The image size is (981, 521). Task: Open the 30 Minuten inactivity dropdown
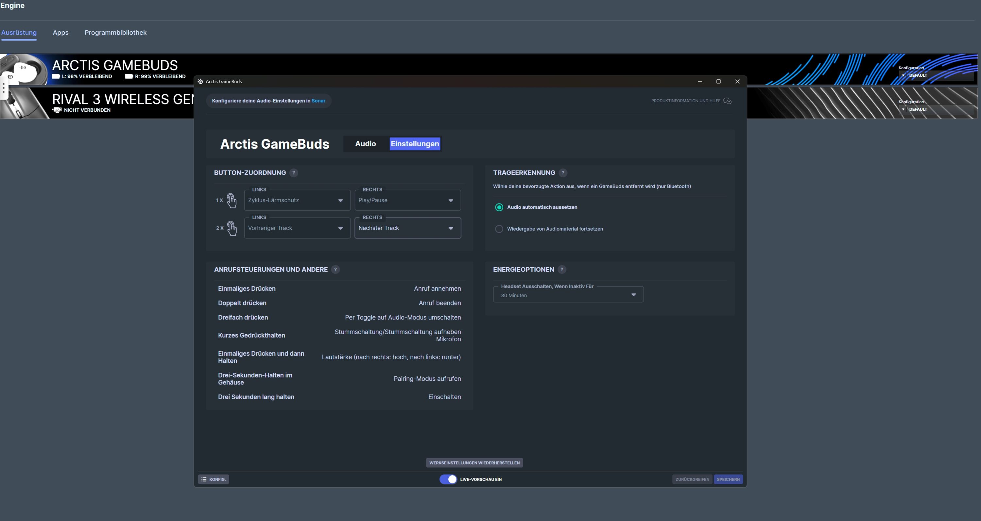568,295
